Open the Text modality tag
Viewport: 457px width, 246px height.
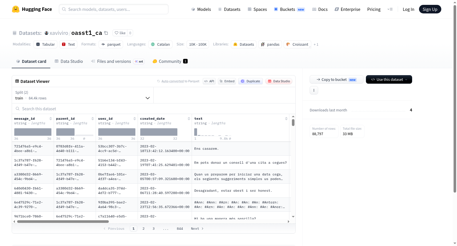(68, 44)
